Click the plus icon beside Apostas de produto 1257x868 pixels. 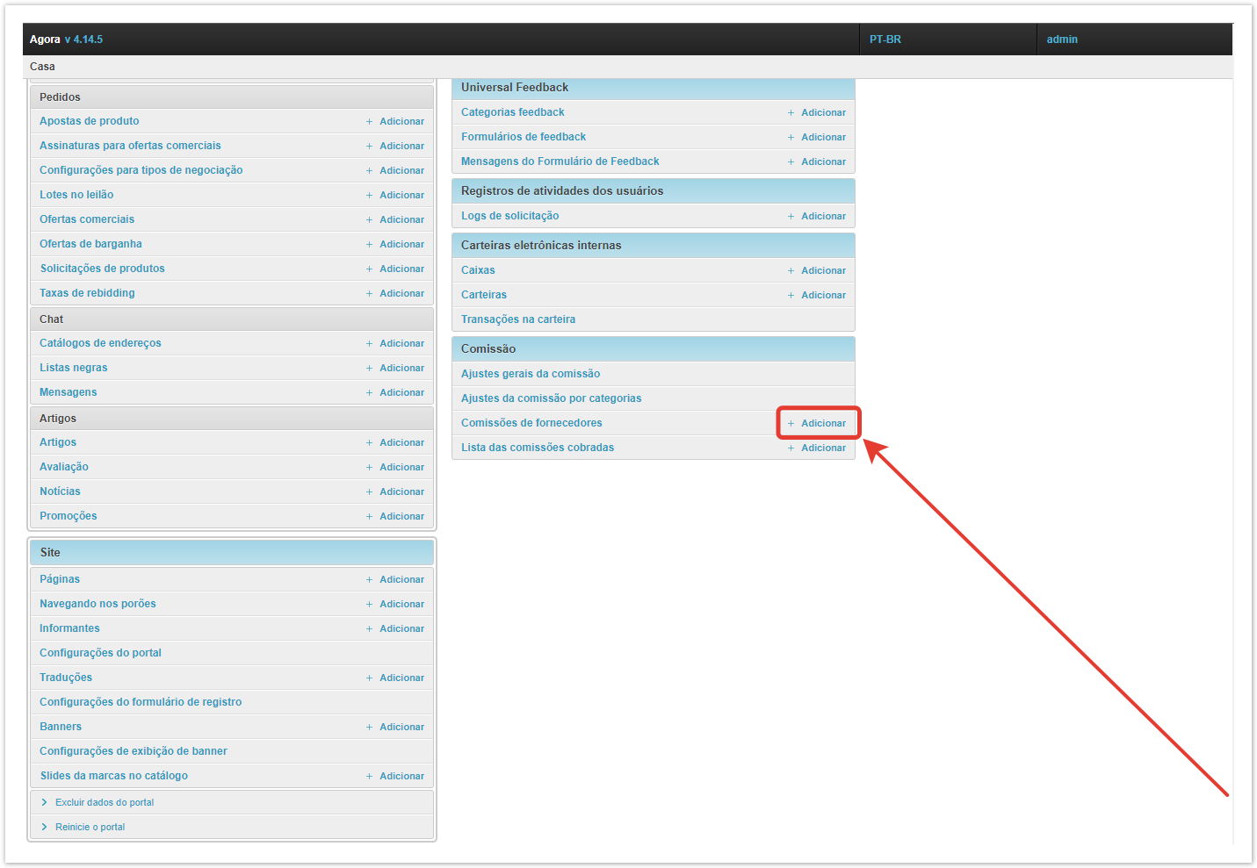pyautogui.click(x=369, y=122)
